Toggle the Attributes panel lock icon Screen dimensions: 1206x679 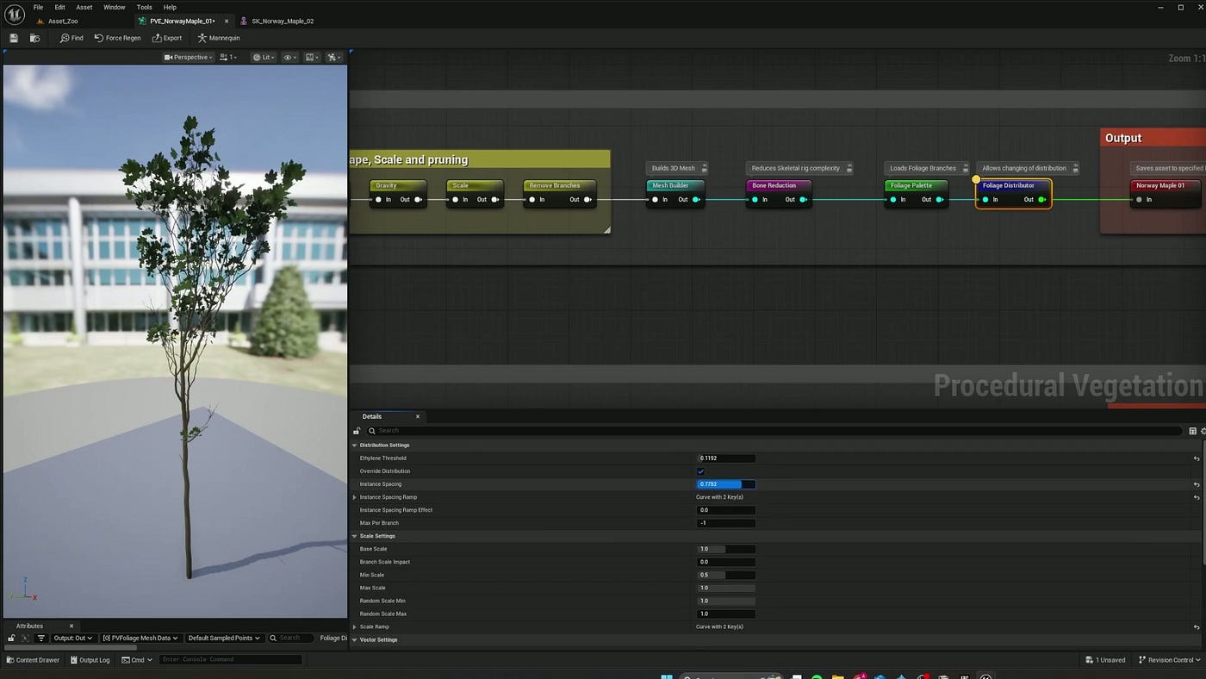click(x=11, y=639)
